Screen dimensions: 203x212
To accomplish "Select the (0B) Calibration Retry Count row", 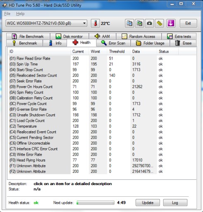I will pos(102,98).
